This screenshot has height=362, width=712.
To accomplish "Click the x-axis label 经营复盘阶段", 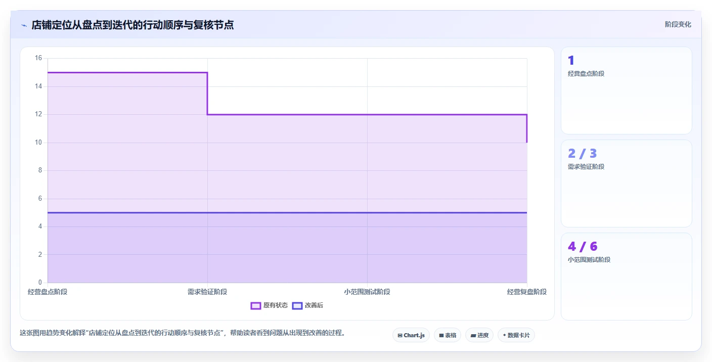I will click(527, 292).
